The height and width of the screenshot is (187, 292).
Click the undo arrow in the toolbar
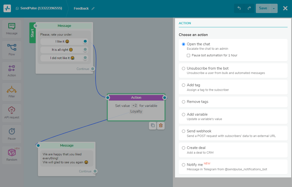239,8
